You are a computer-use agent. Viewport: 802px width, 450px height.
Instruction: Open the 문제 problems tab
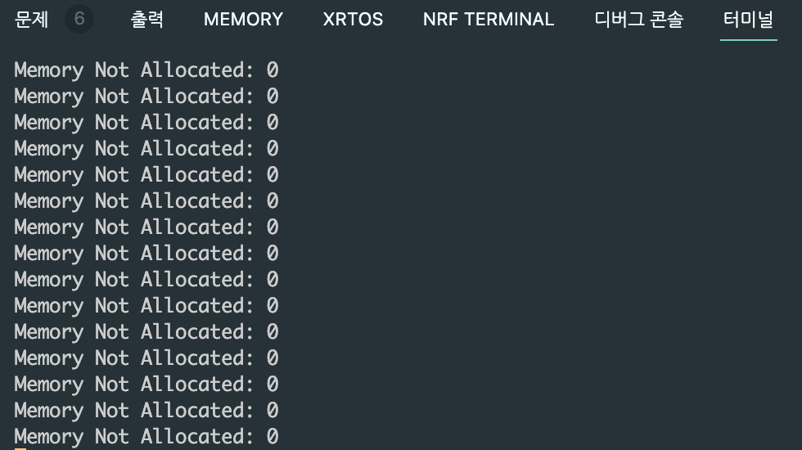32,20
